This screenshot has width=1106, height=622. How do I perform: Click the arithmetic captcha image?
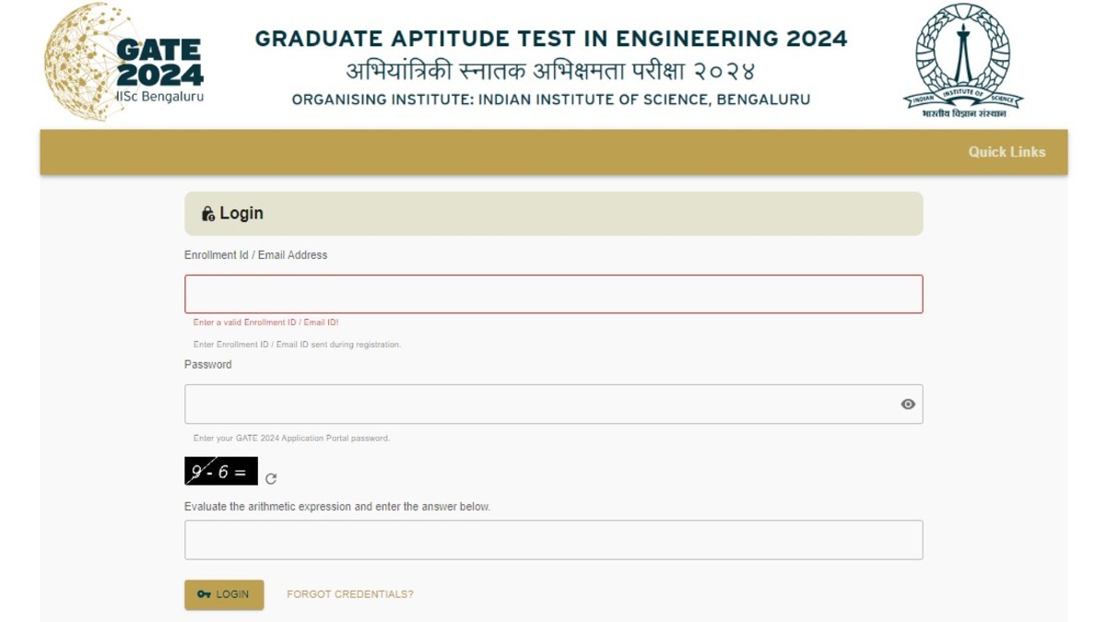pos(221,472)
